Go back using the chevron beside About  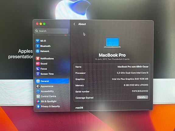tap(74, 24)
